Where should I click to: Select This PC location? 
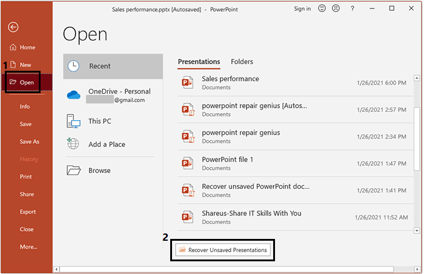tap(113, 121)
